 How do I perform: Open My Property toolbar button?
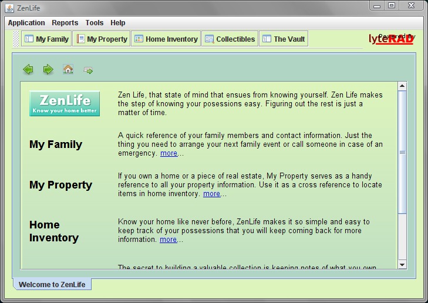tap(102, 39)
